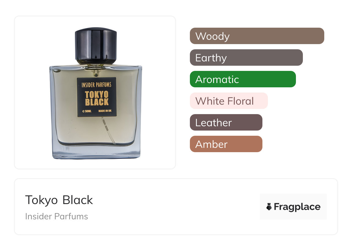Pick the Amber accord bar
Image resolution: width=352 pixels, height=249 pixels.
(x=226, y=144)
